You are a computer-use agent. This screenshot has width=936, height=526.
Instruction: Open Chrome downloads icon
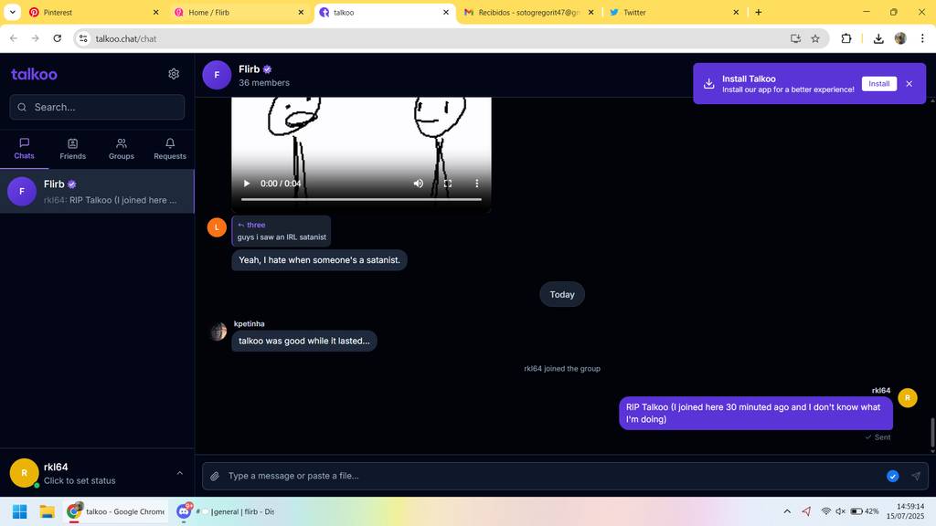pos(878,38)
